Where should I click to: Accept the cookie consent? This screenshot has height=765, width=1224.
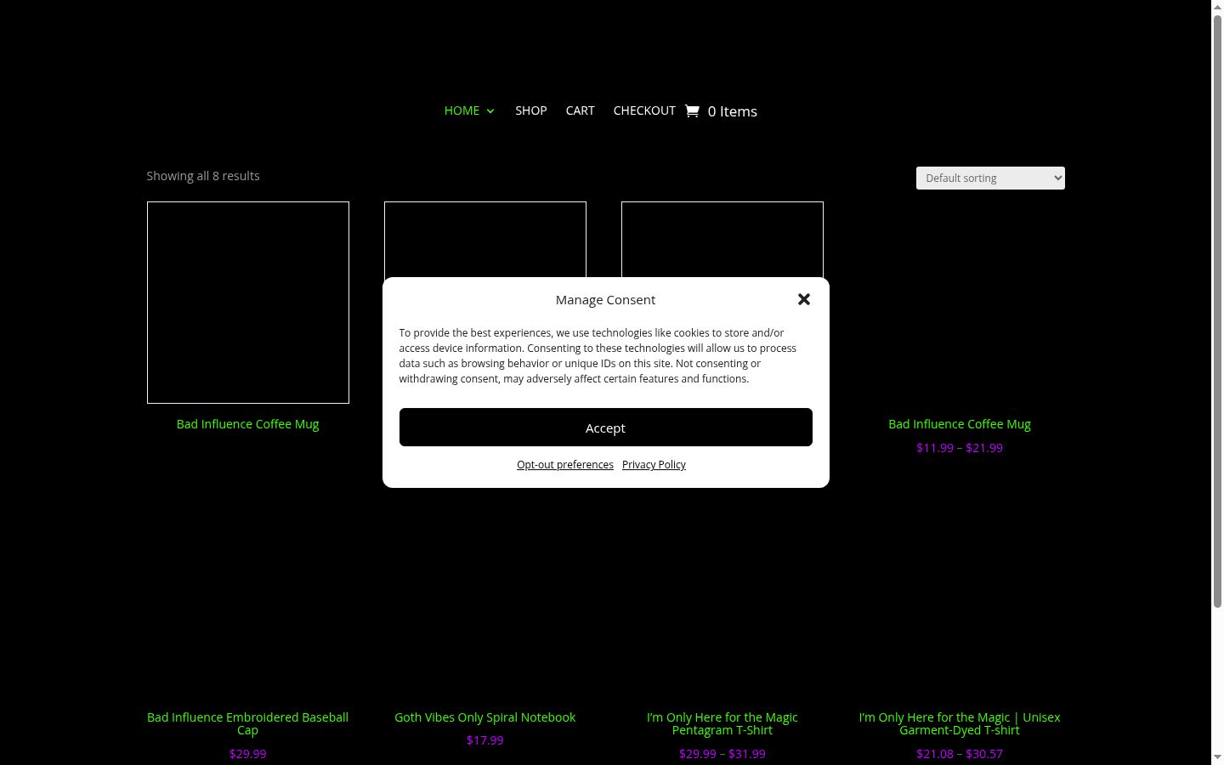(605, 428)
